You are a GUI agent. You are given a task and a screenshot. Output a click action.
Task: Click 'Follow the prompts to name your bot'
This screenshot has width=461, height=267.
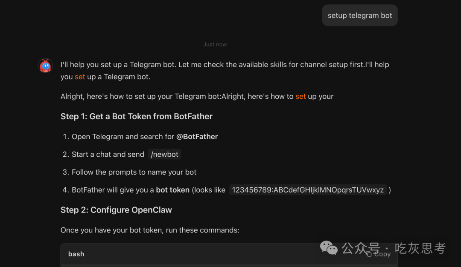coord(134,172)
